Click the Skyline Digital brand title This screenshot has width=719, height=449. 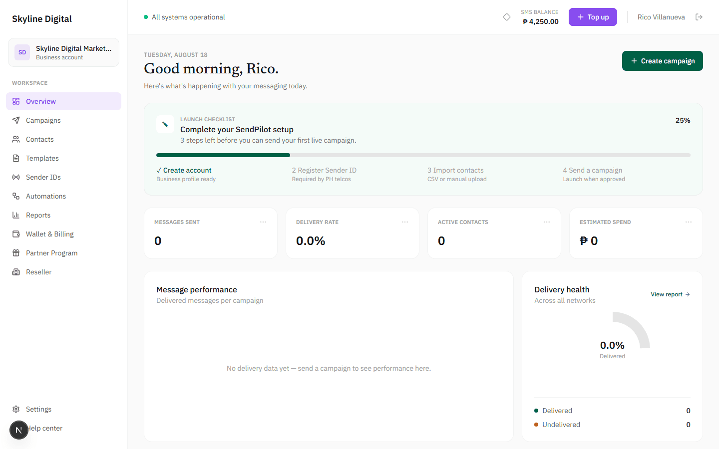point(42,18)
